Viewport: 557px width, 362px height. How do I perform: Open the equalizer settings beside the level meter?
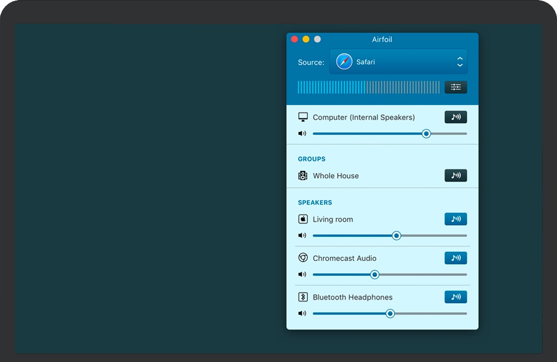point(455,87)
